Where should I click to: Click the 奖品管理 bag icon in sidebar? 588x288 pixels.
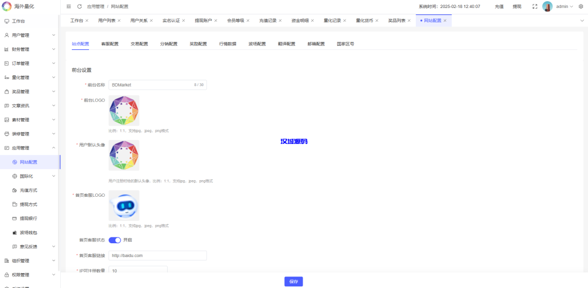6,92
